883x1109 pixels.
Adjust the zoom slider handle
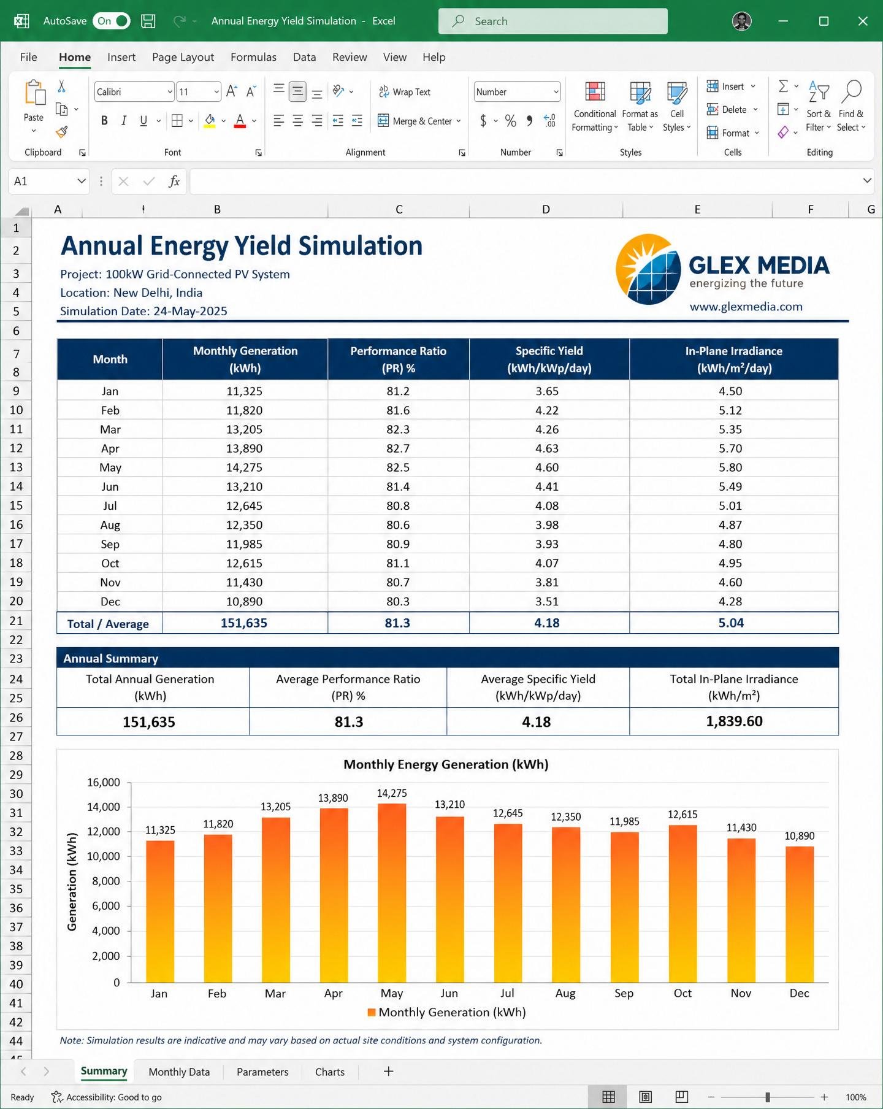pos(767,1097)
